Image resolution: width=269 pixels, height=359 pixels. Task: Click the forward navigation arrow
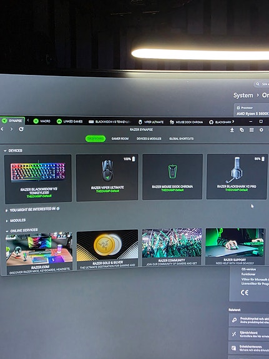11,129
